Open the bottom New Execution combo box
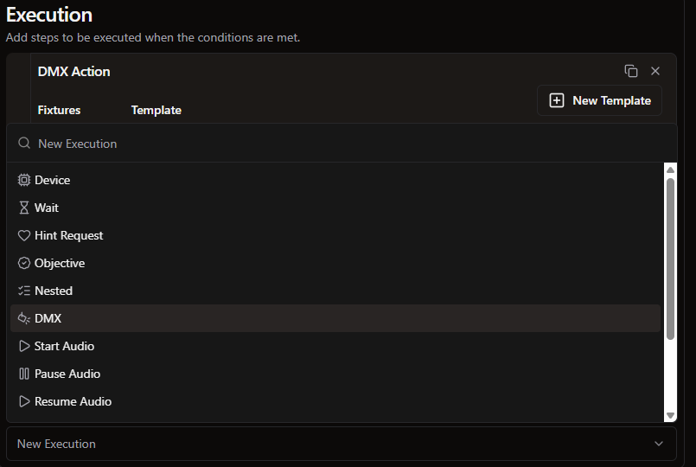696x467 pixels. (342, 444)
